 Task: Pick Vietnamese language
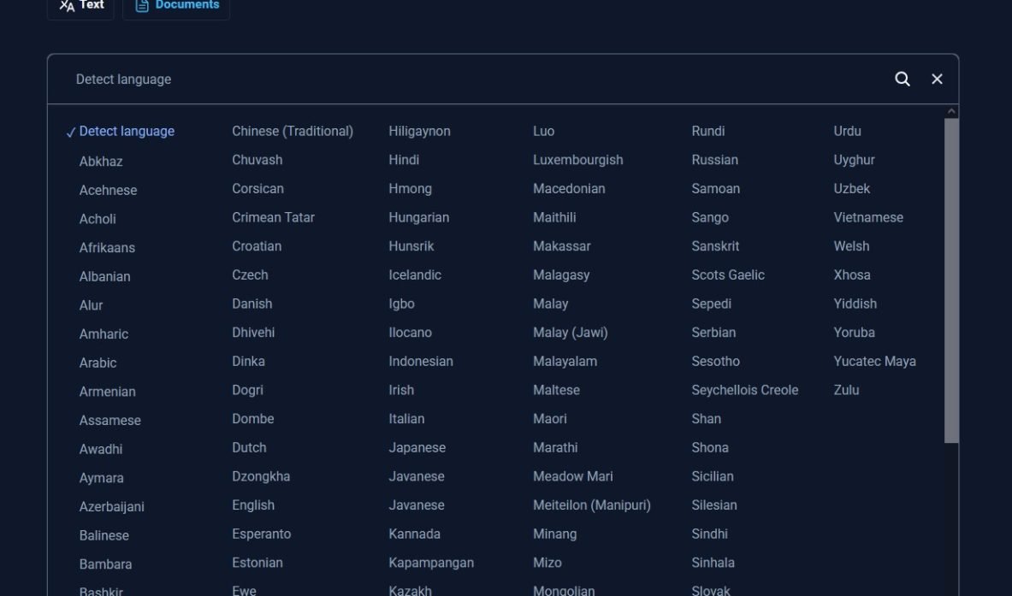(869, 218)
